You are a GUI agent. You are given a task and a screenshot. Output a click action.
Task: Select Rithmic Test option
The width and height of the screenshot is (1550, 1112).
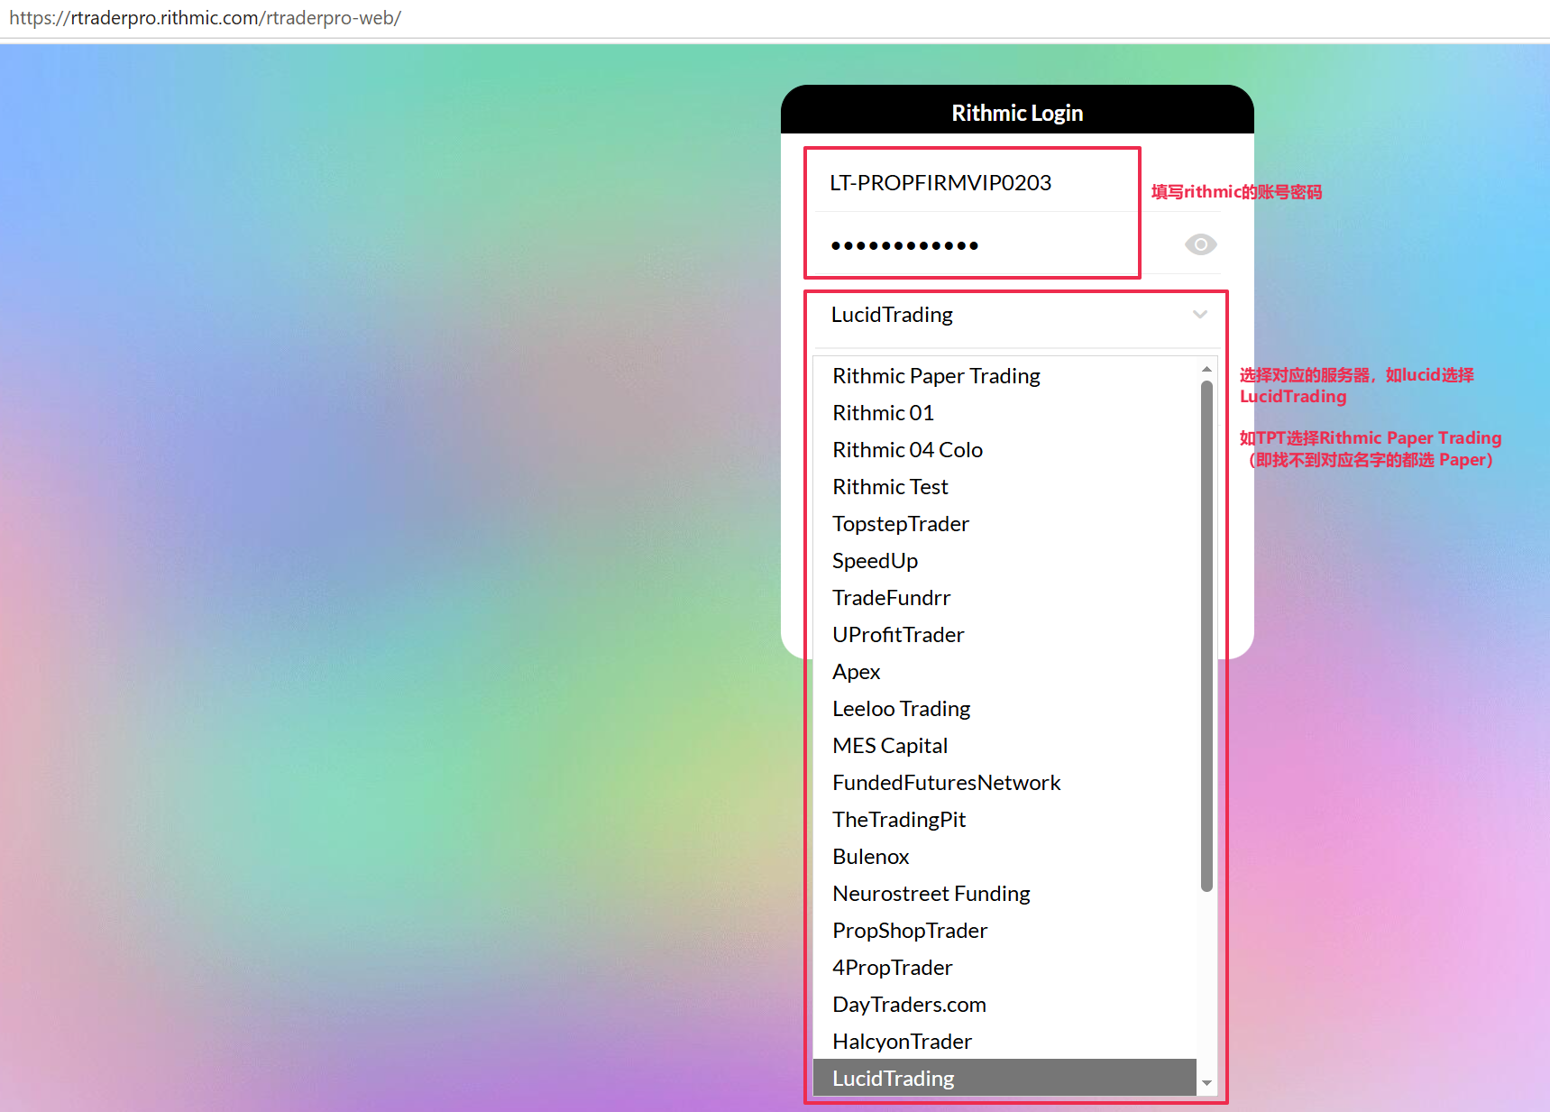pos(1004,487)
